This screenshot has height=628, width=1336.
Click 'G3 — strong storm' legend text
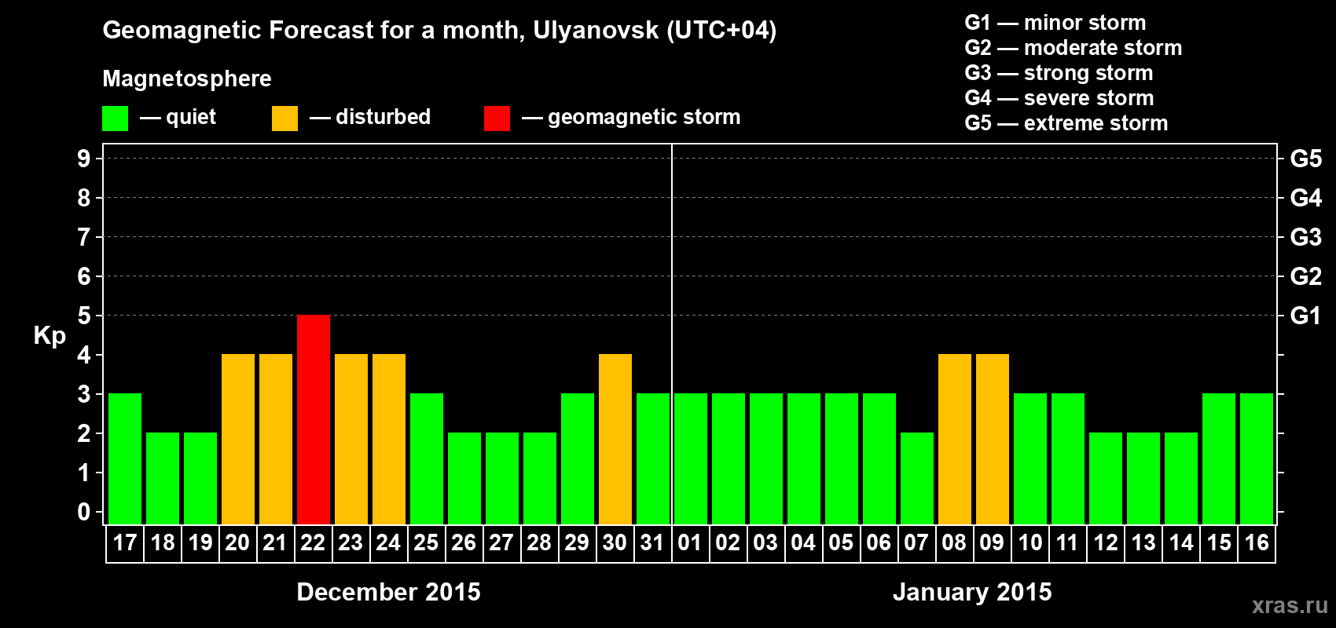[x=1059, y=73]
